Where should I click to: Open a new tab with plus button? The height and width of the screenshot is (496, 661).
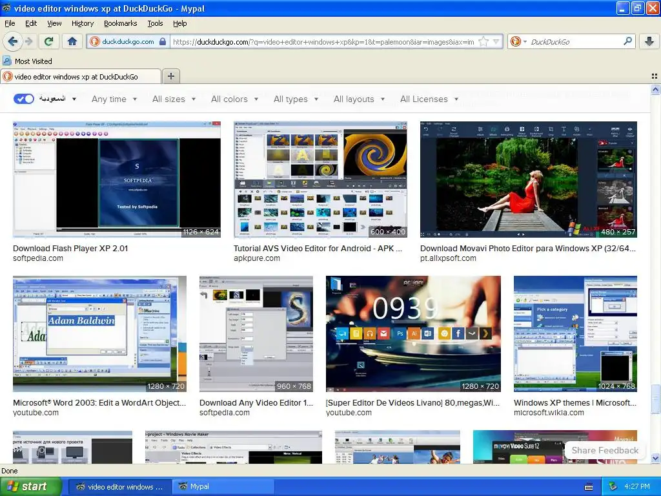[x=170, y=76]
